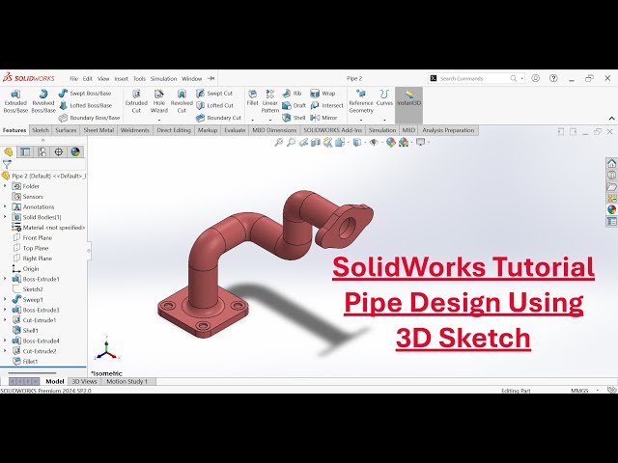
Task: Expand the Cut-Extrude1 feature
Action: 5,319
